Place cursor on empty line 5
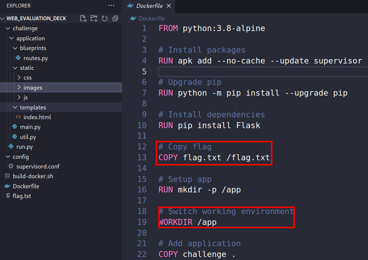 coord(261,71)
